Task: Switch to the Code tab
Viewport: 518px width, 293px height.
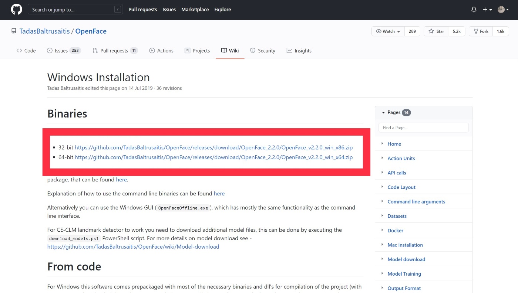Action: click(26, 51)
